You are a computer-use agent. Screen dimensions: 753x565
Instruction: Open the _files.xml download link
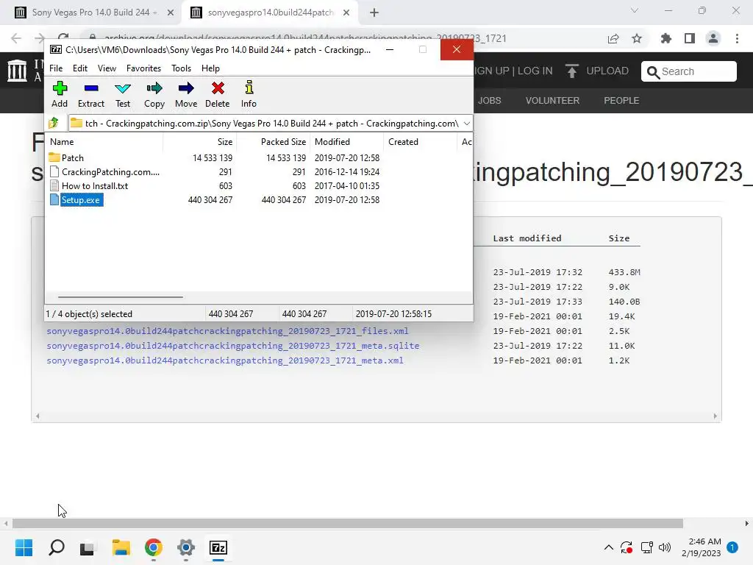pos(227,331)
